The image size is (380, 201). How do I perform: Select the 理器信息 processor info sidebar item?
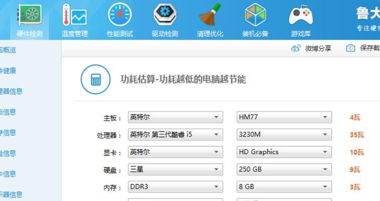click(11, 91)
